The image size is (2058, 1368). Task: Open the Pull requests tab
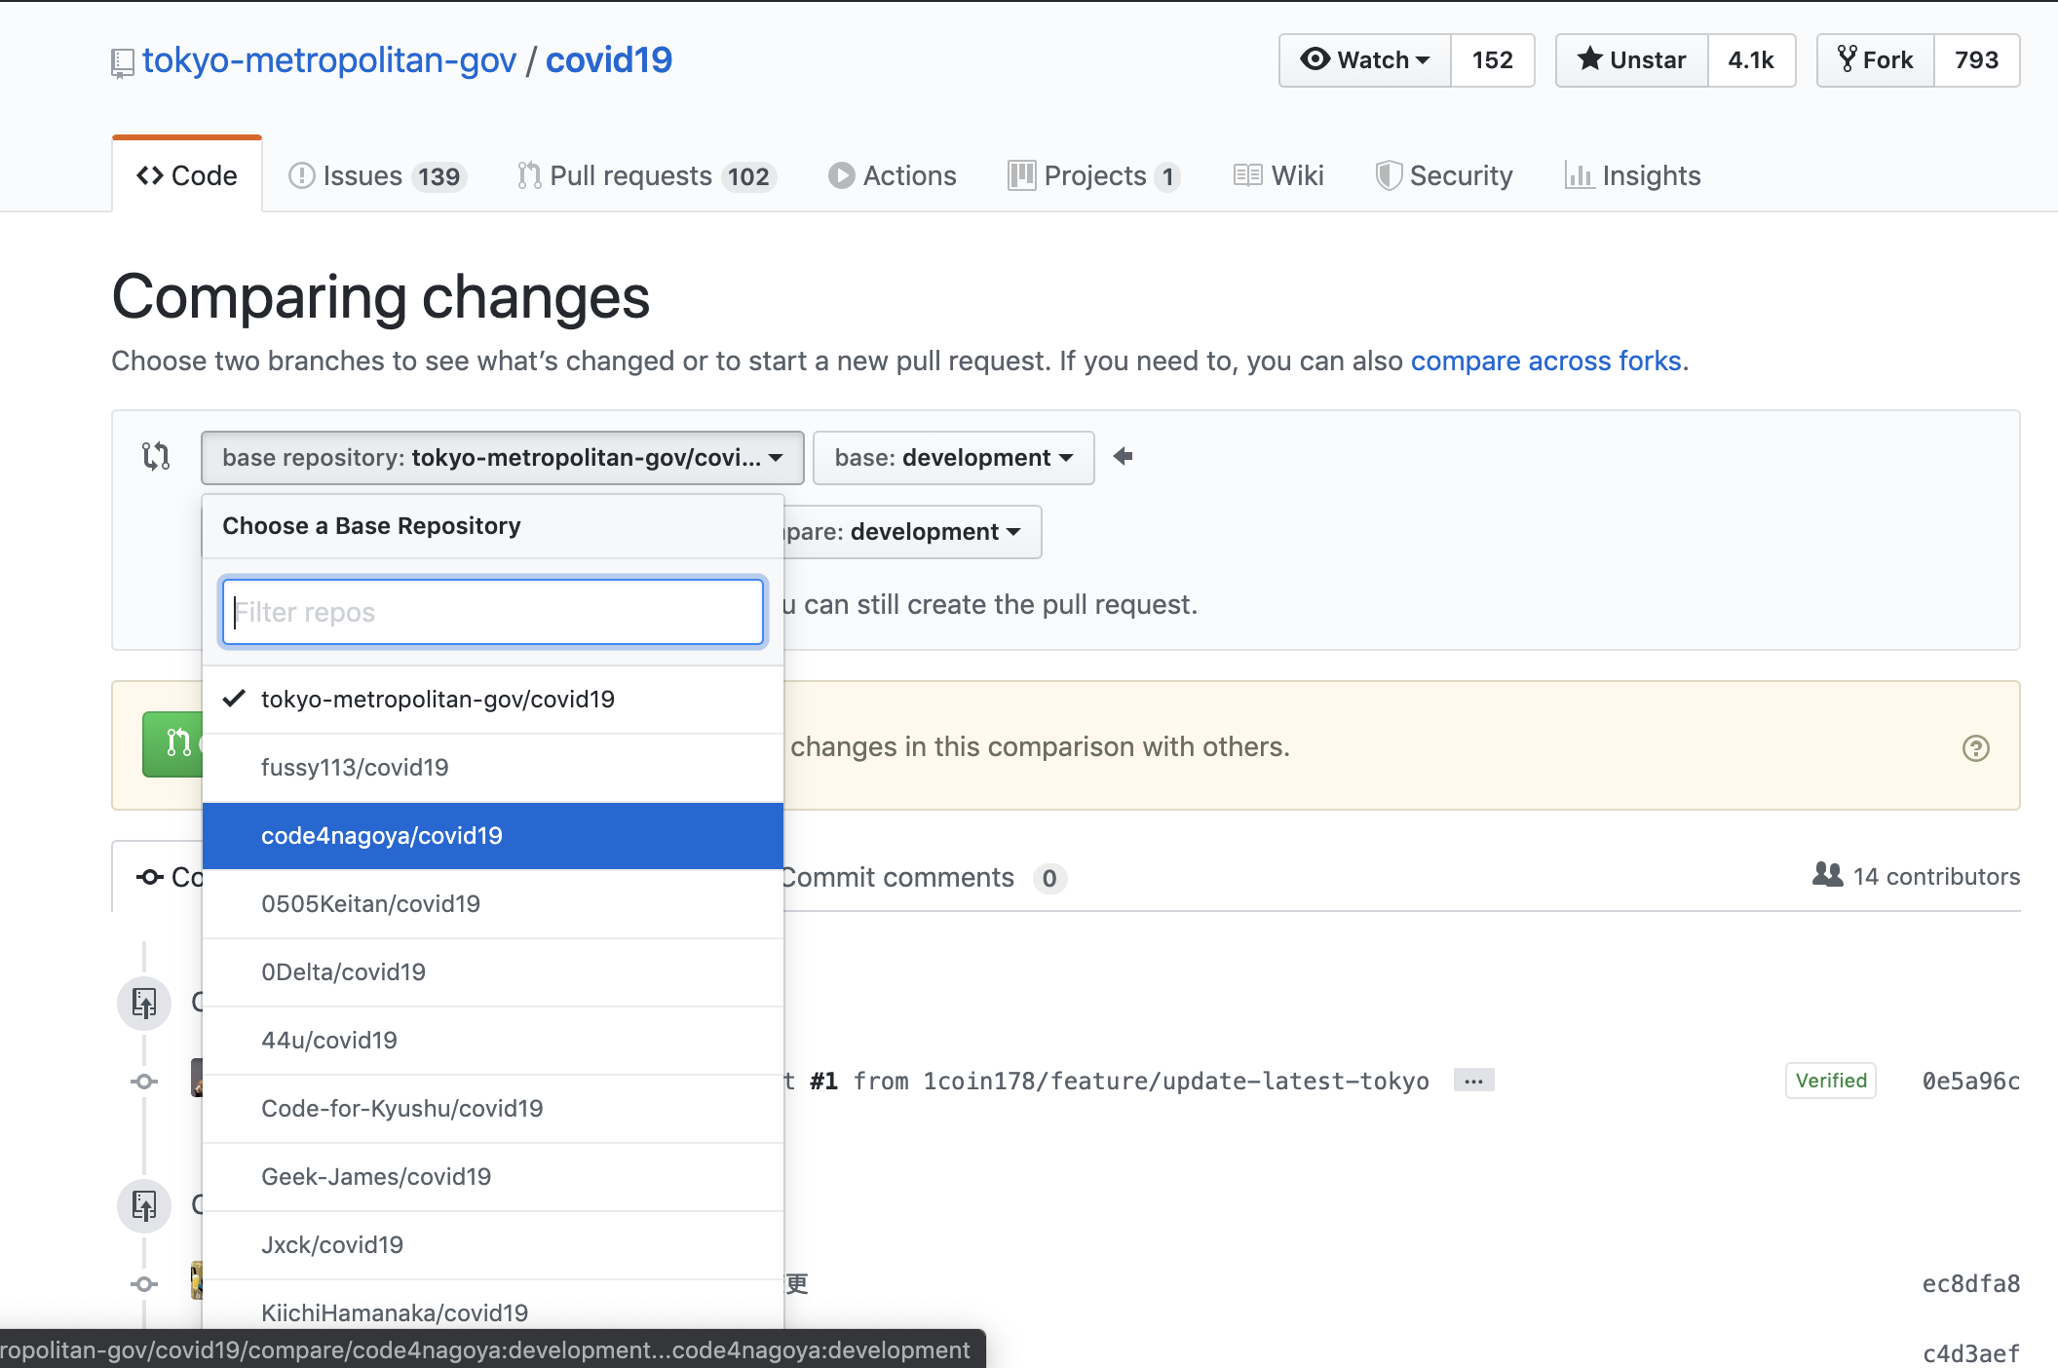point(646,176)
